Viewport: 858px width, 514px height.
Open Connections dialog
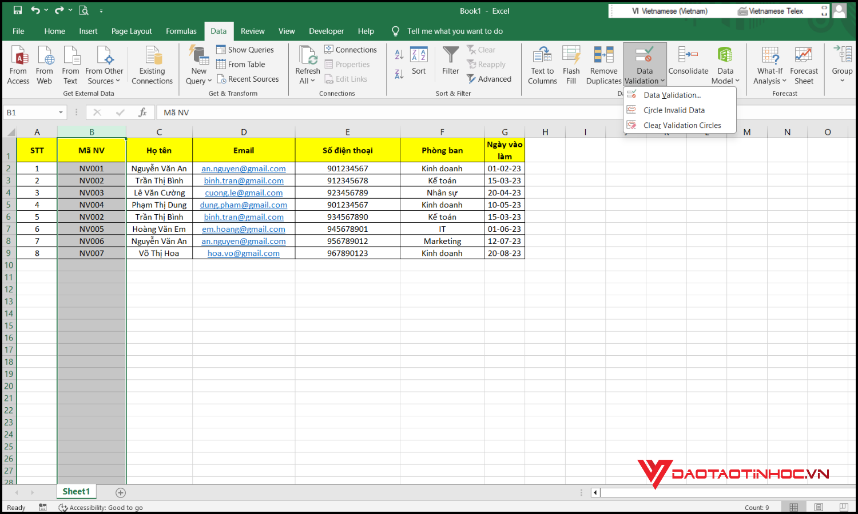[x=350, y=50]
